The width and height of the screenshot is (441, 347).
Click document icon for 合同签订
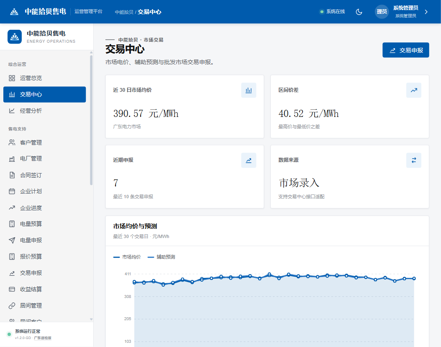pyautogui.click(x=12, y=175)
